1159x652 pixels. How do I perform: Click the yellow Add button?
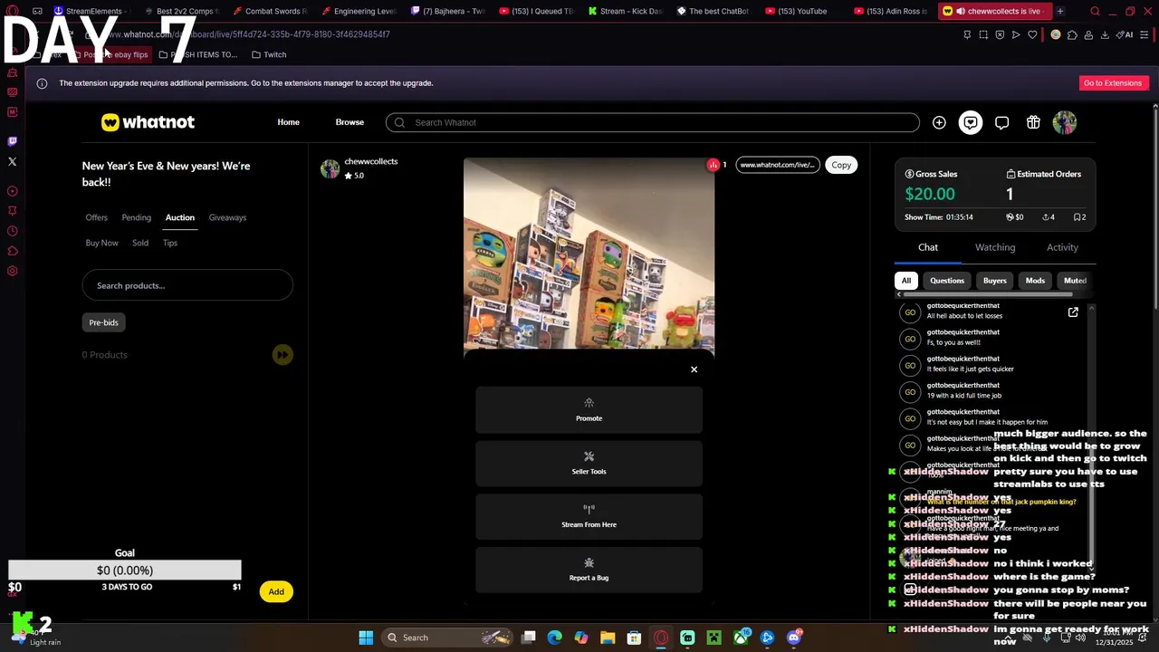coord(276,592)
